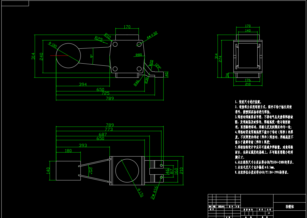Click the 394 dimension text
Screen dimensions: 307x218
click(83, 84)
